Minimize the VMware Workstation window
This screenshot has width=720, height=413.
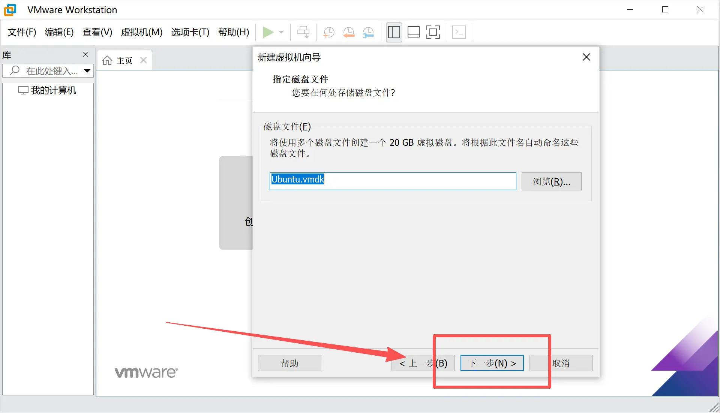(x=630, y=9)
